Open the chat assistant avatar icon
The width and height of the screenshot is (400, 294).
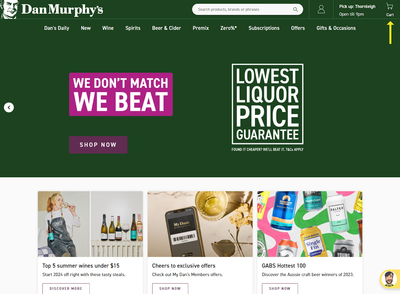(389, 279)
